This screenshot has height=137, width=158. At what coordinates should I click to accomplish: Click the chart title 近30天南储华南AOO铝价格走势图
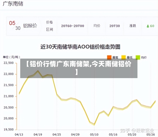point(80,47)
